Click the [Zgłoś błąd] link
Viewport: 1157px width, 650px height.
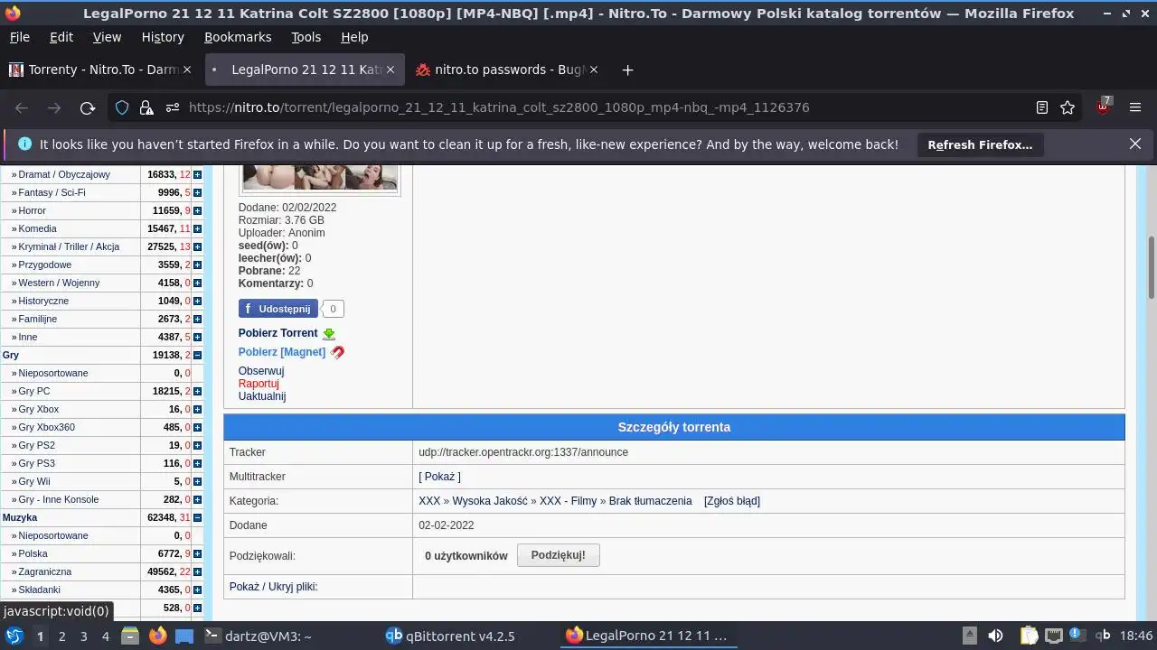click(x=732, y=501)
